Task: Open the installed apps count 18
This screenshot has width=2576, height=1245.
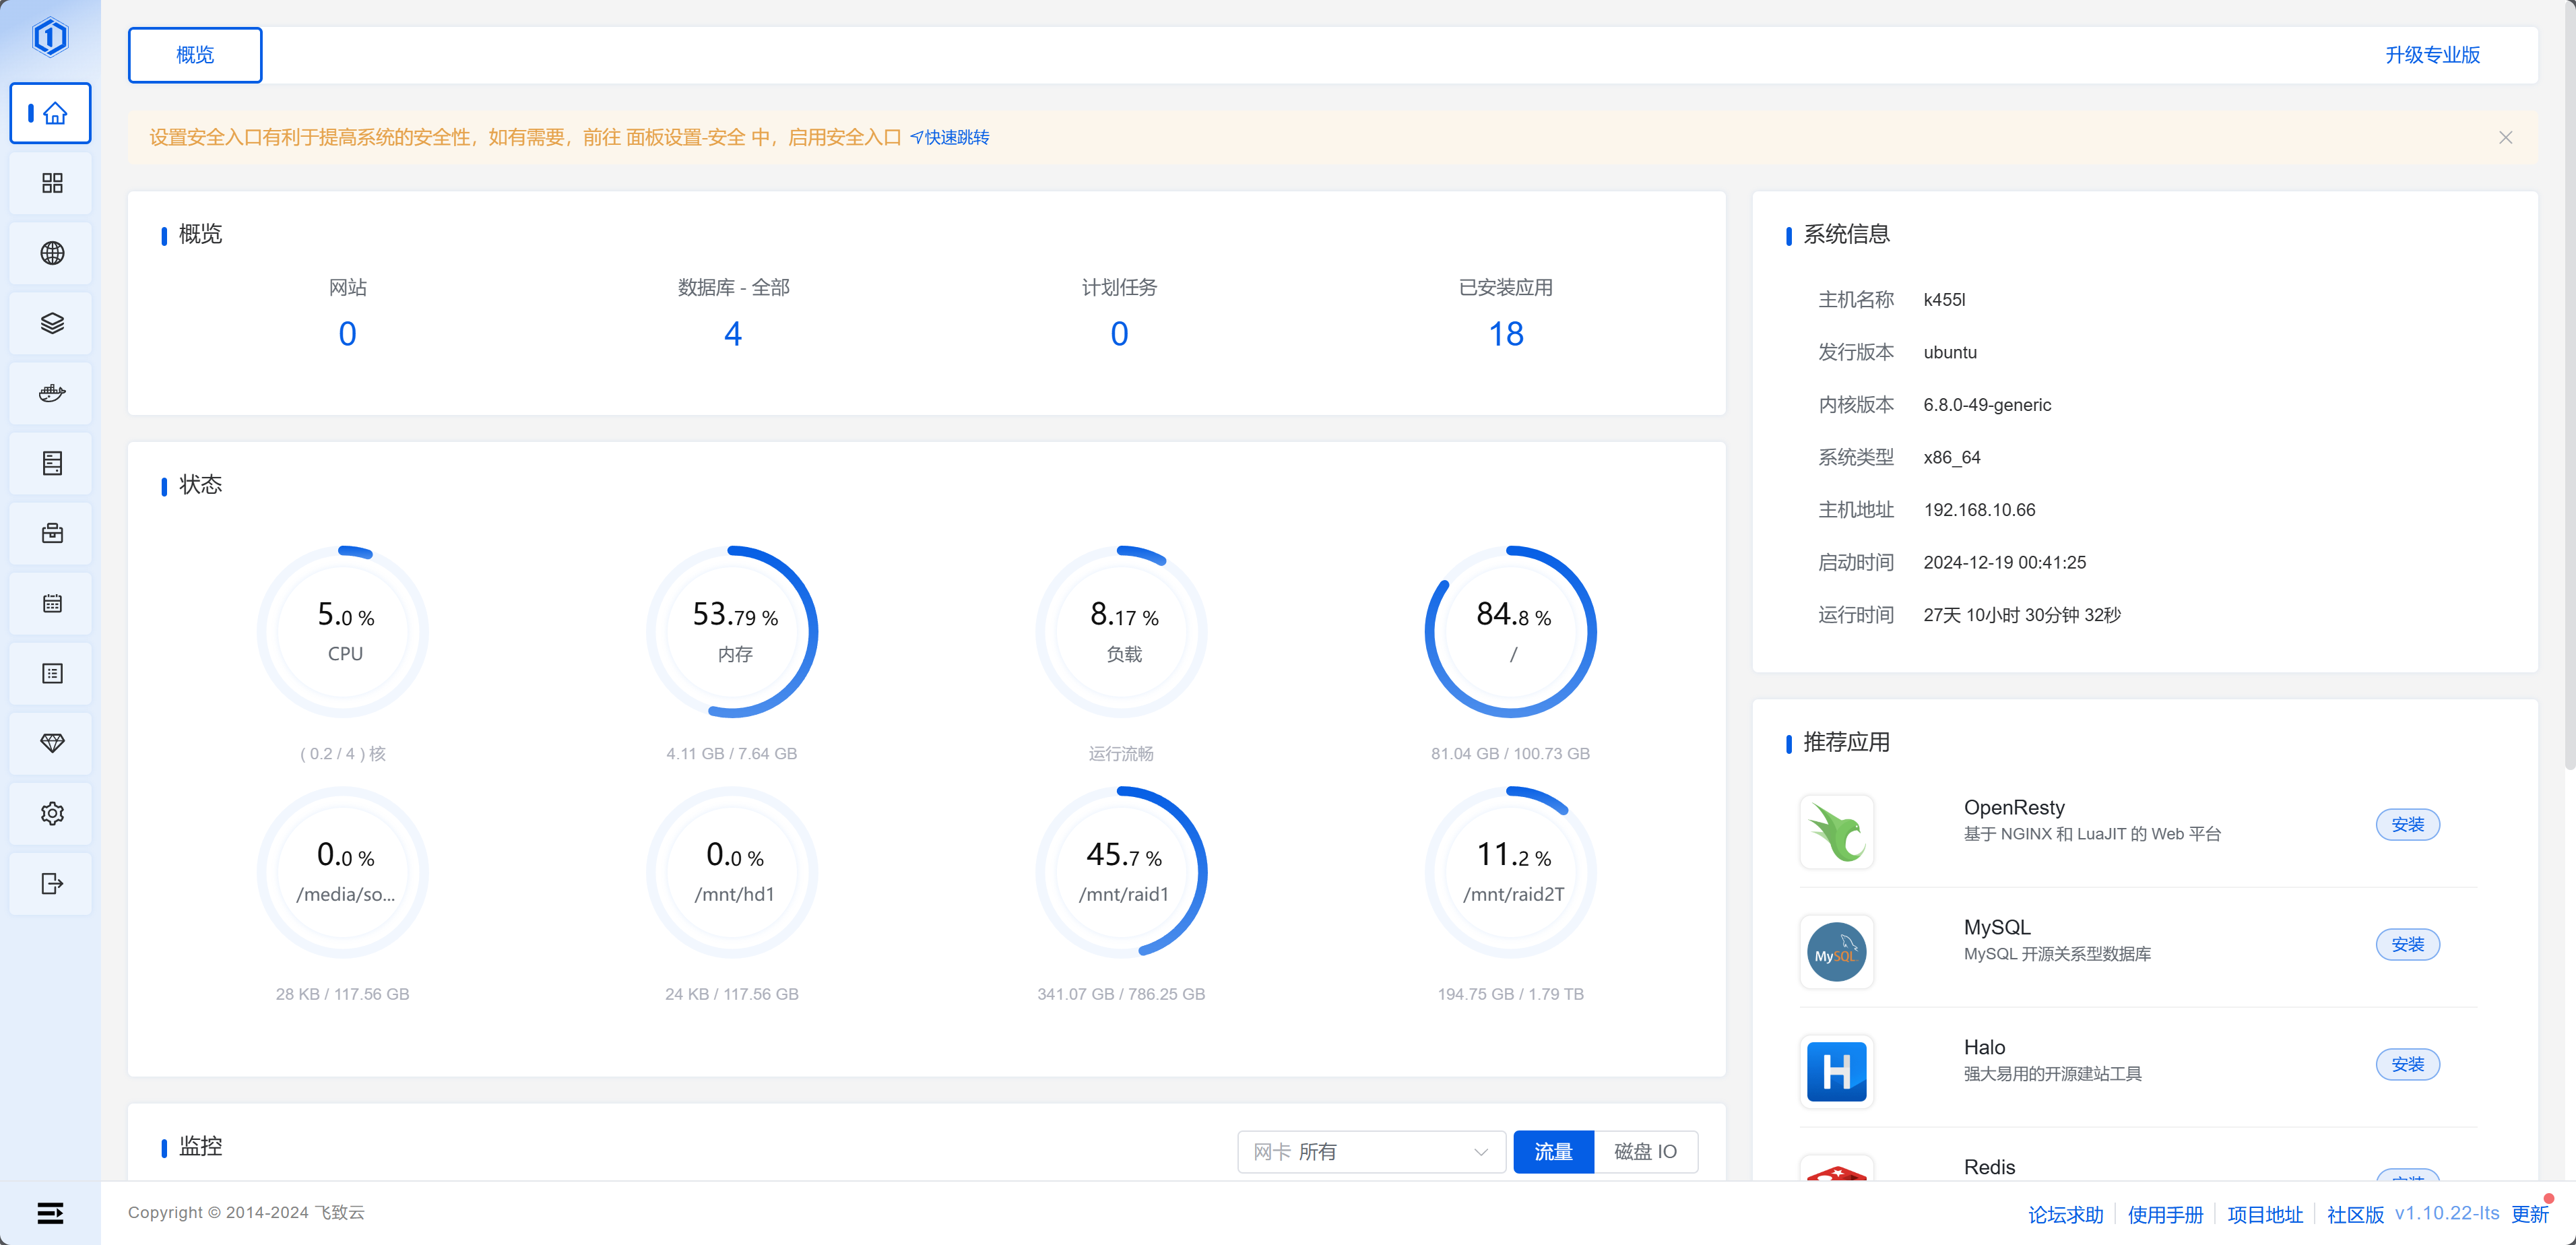Action: pos(1505,334)
